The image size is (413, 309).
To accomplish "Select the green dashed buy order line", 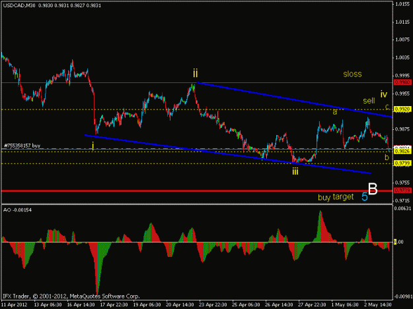I will 197,149.
